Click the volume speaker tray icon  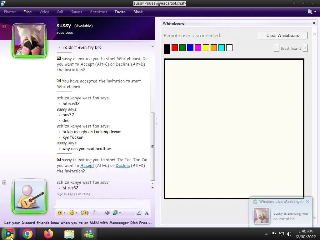pos(289,234)
